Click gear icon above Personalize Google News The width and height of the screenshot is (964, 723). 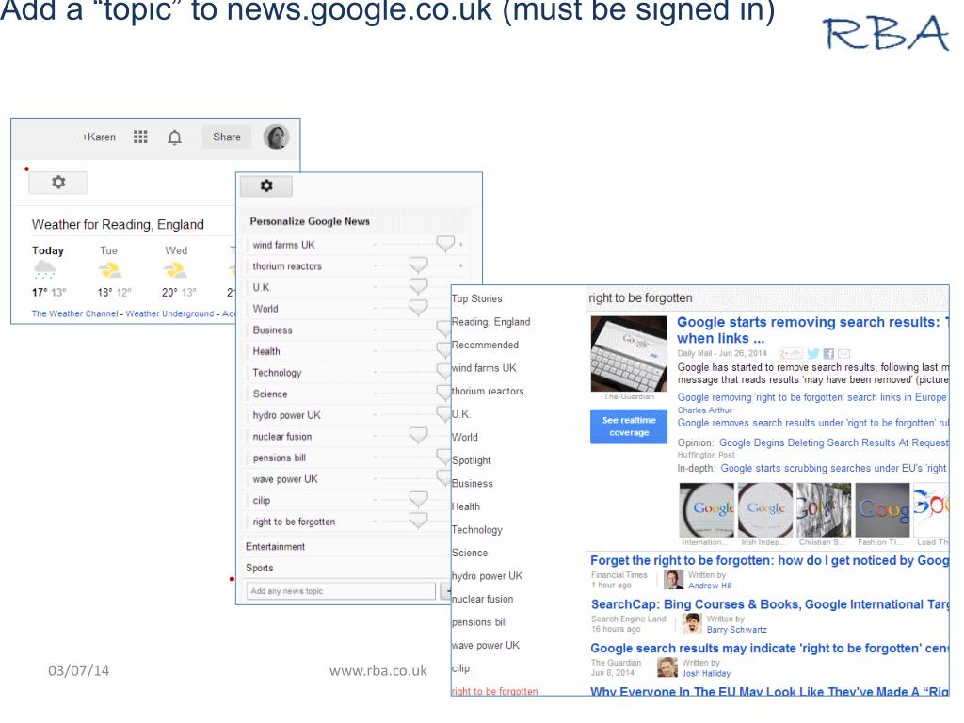(266, 185)
